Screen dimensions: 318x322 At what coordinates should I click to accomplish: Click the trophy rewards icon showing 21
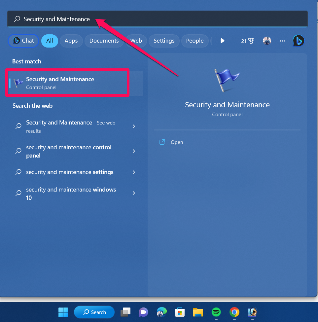point(248,41)
